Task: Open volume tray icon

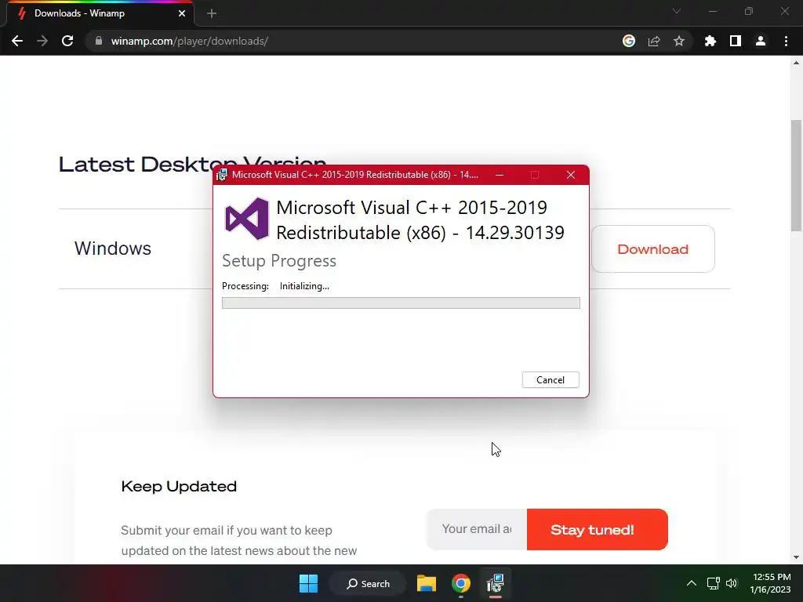Action: [x=732, y=583]
